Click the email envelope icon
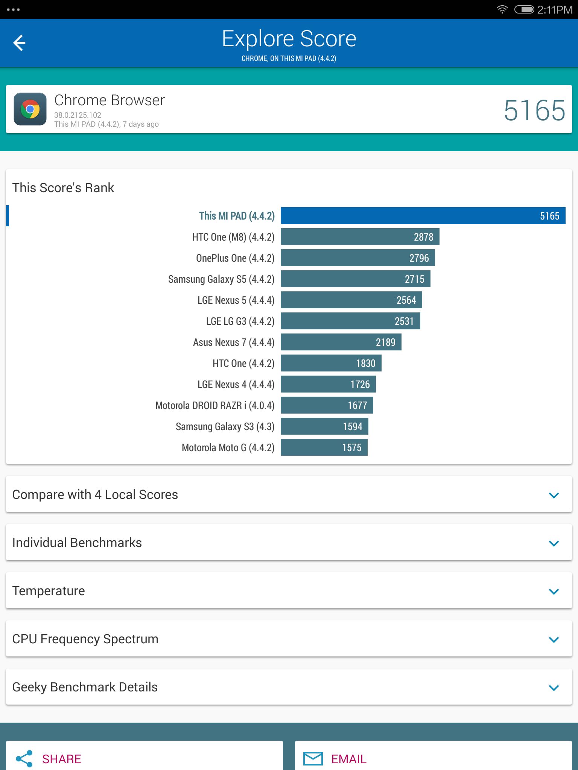This screenshot has width=578, height=770. [x=313, y=759]
